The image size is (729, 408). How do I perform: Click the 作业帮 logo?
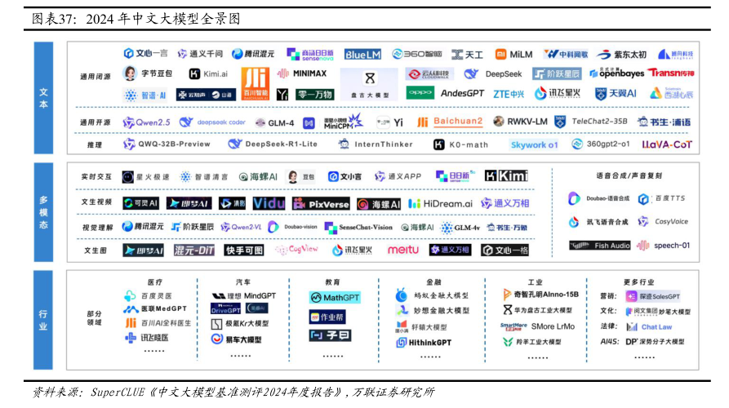pos(327,317)
